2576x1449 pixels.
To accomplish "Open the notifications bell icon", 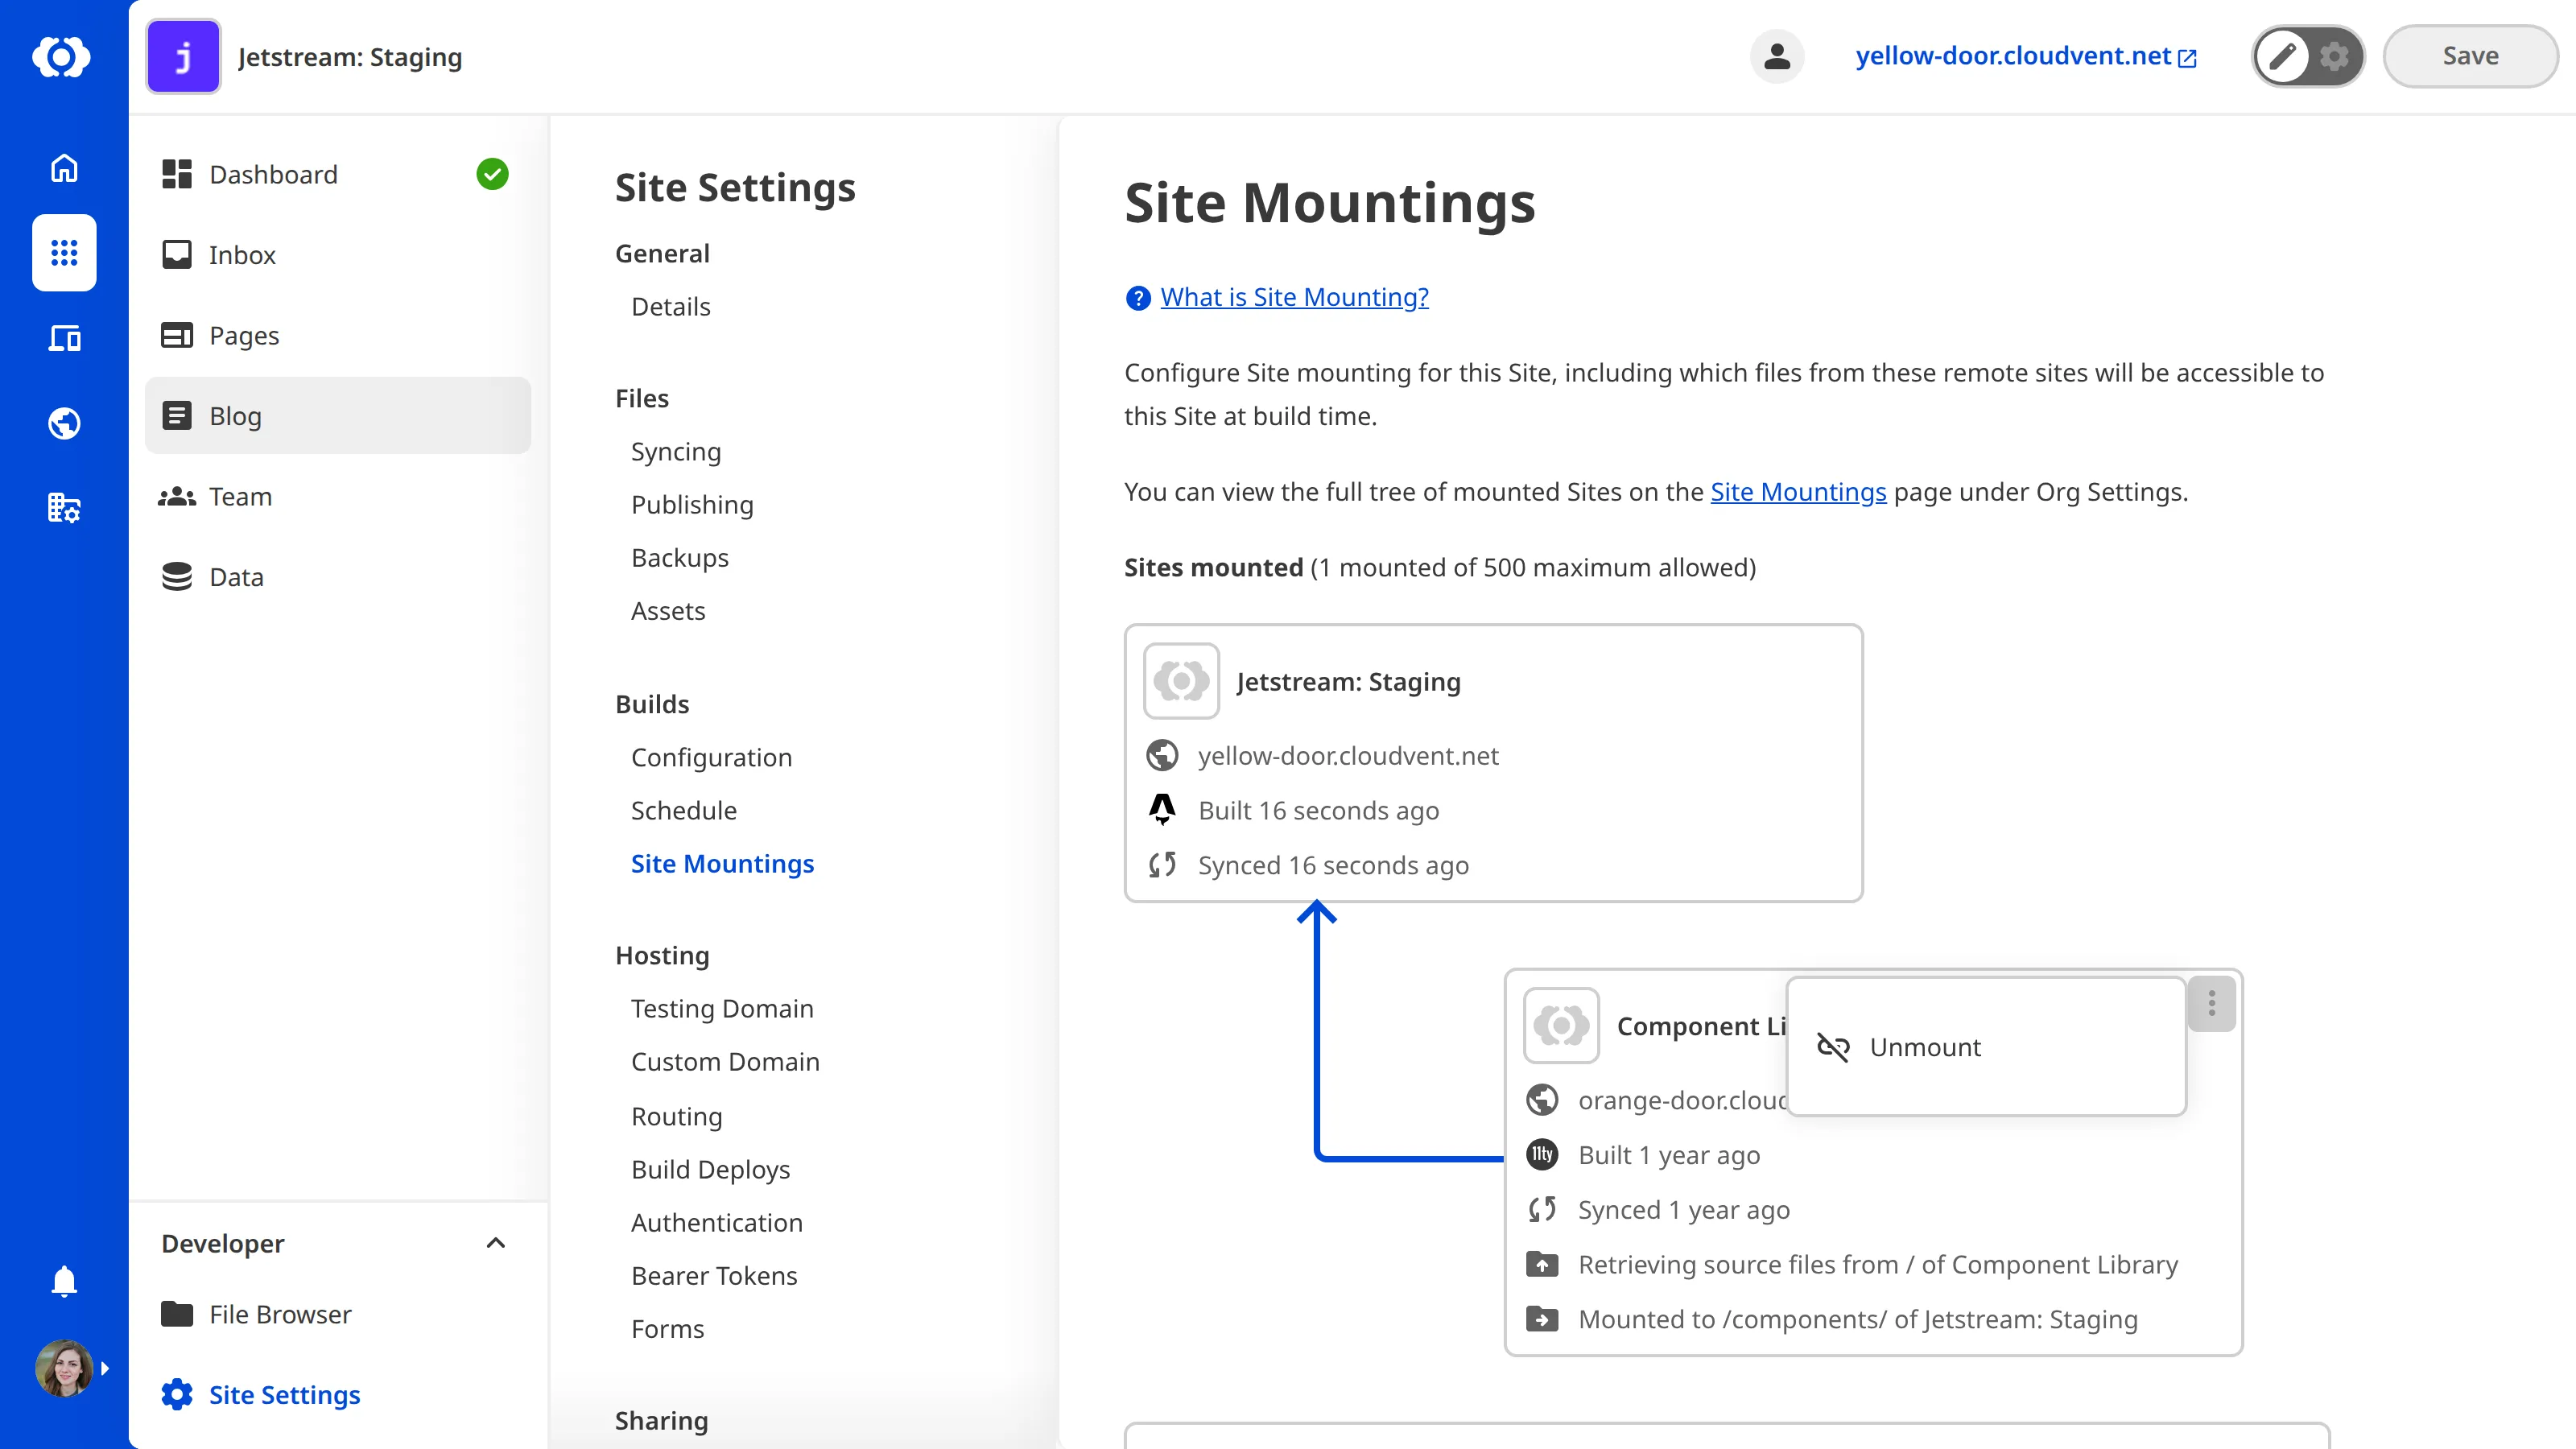I will (x=63, y=1281).
